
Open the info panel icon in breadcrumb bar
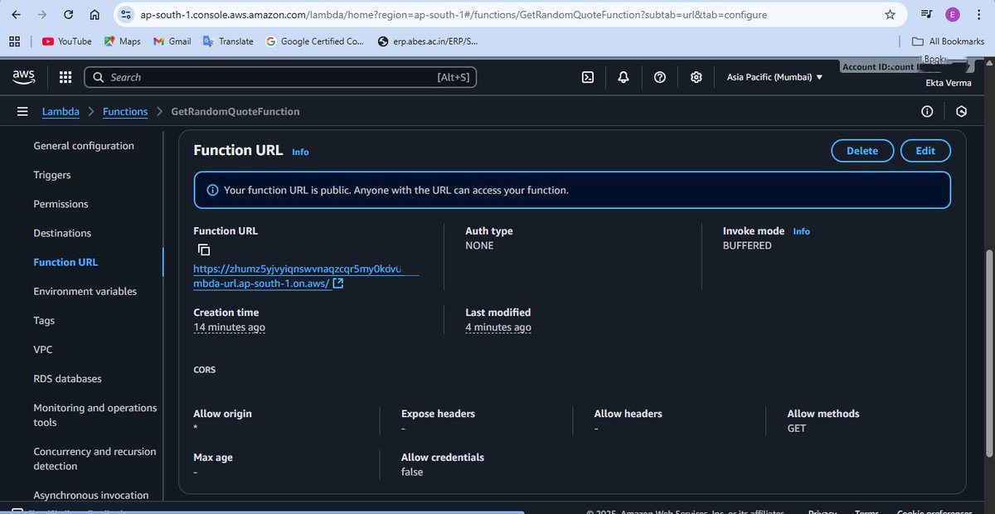(927, 111)
